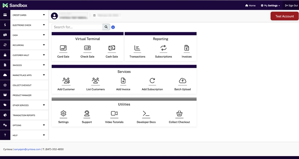Click the user profile avatar icon

54,16
